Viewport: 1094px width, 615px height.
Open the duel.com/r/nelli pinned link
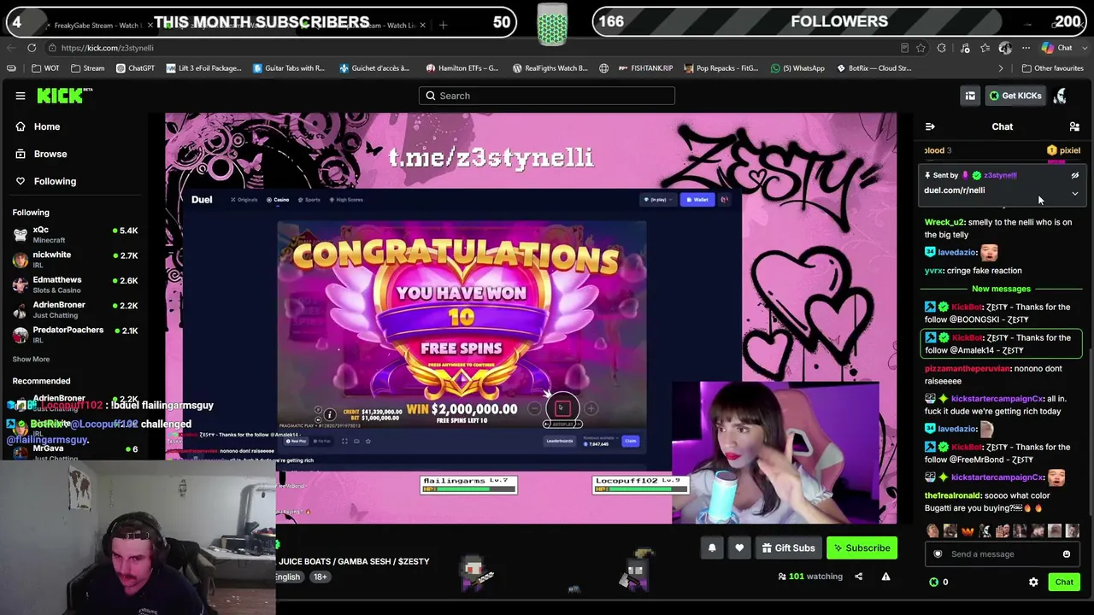(x=954, y=190)
